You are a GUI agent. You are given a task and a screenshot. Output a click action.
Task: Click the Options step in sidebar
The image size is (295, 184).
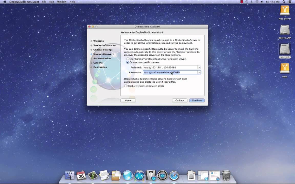(x=98, y=63)
